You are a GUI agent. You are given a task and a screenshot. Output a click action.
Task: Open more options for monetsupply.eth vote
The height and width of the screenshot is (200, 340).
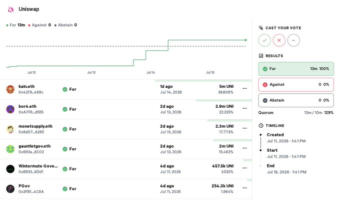coord(244,128)
